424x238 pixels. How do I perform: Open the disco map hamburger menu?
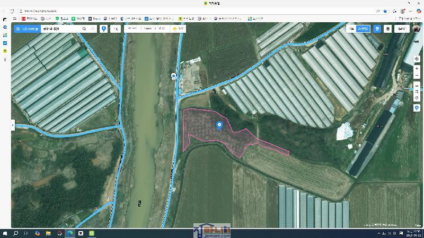click(x=18, y=29)
